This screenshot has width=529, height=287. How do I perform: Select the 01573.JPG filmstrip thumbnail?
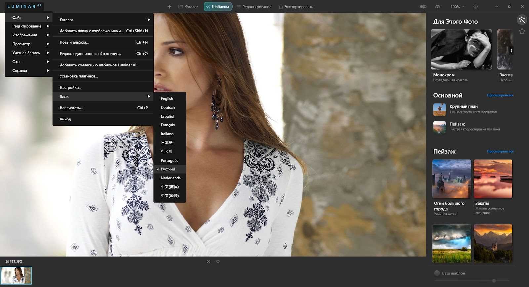pos(16,275)
